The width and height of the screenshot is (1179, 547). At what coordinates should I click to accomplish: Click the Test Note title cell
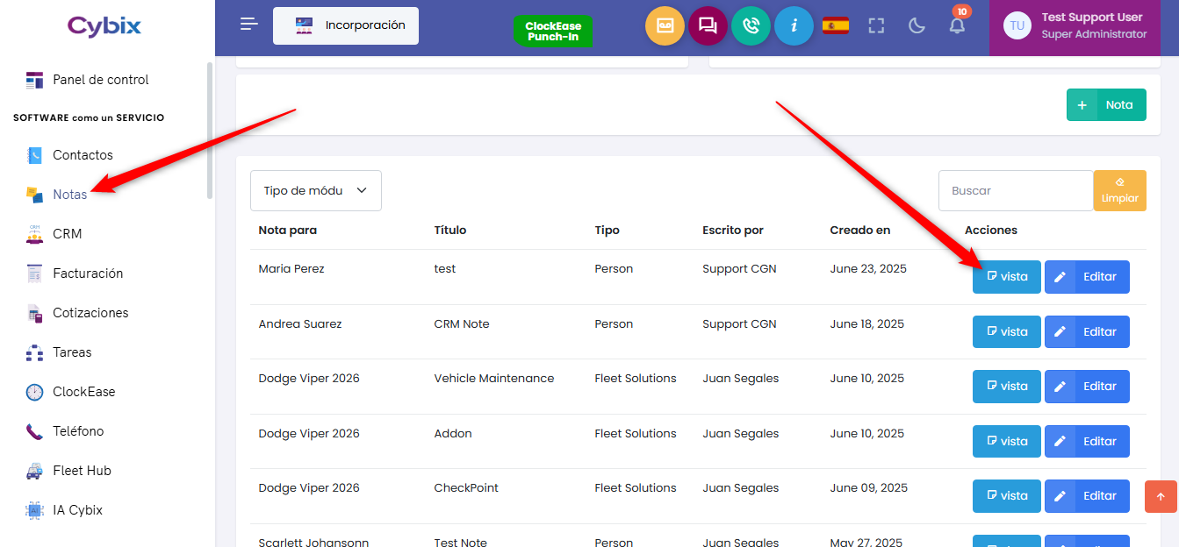(460, 542)
